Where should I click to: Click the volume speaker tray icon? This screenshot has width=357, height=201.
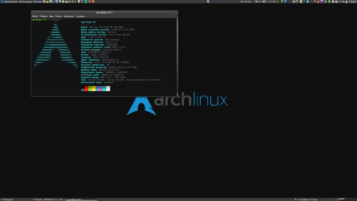click(x=325, y=2)
